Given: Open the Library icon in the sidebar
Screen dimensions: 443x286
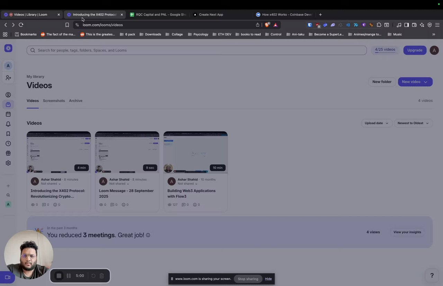Looking at the screenshot, I should [x=8, y=105].
